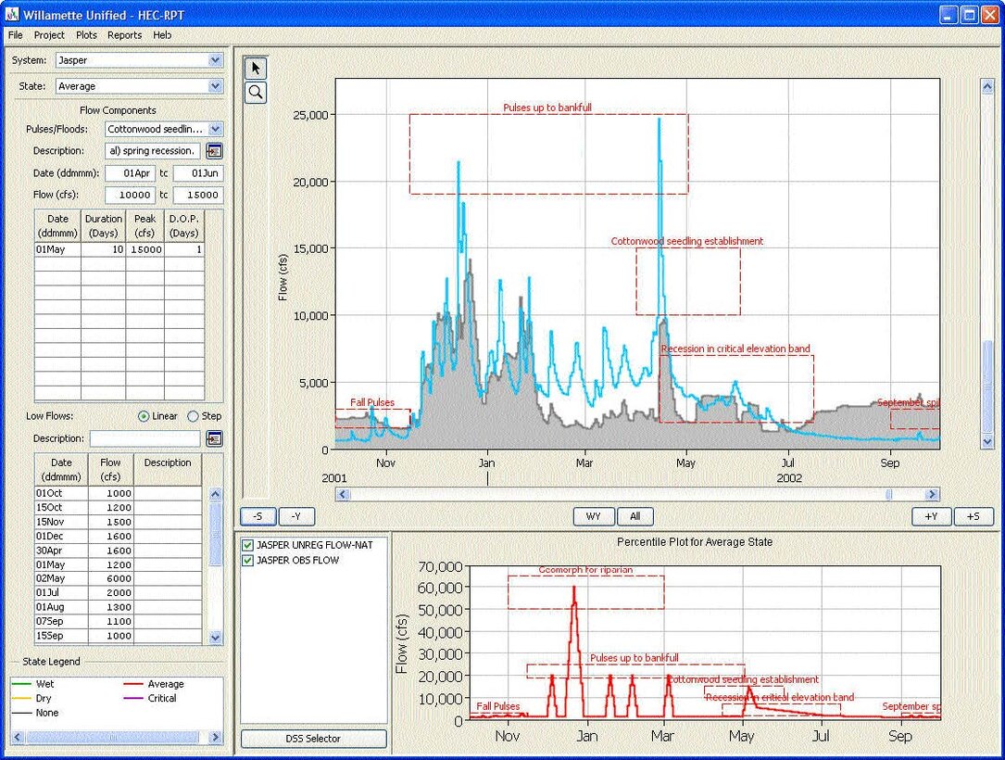This screenshot has height=760, width=1005.
Task: Toggle JASPER OBS FLOW checkbox
Action: pos(247,561)
